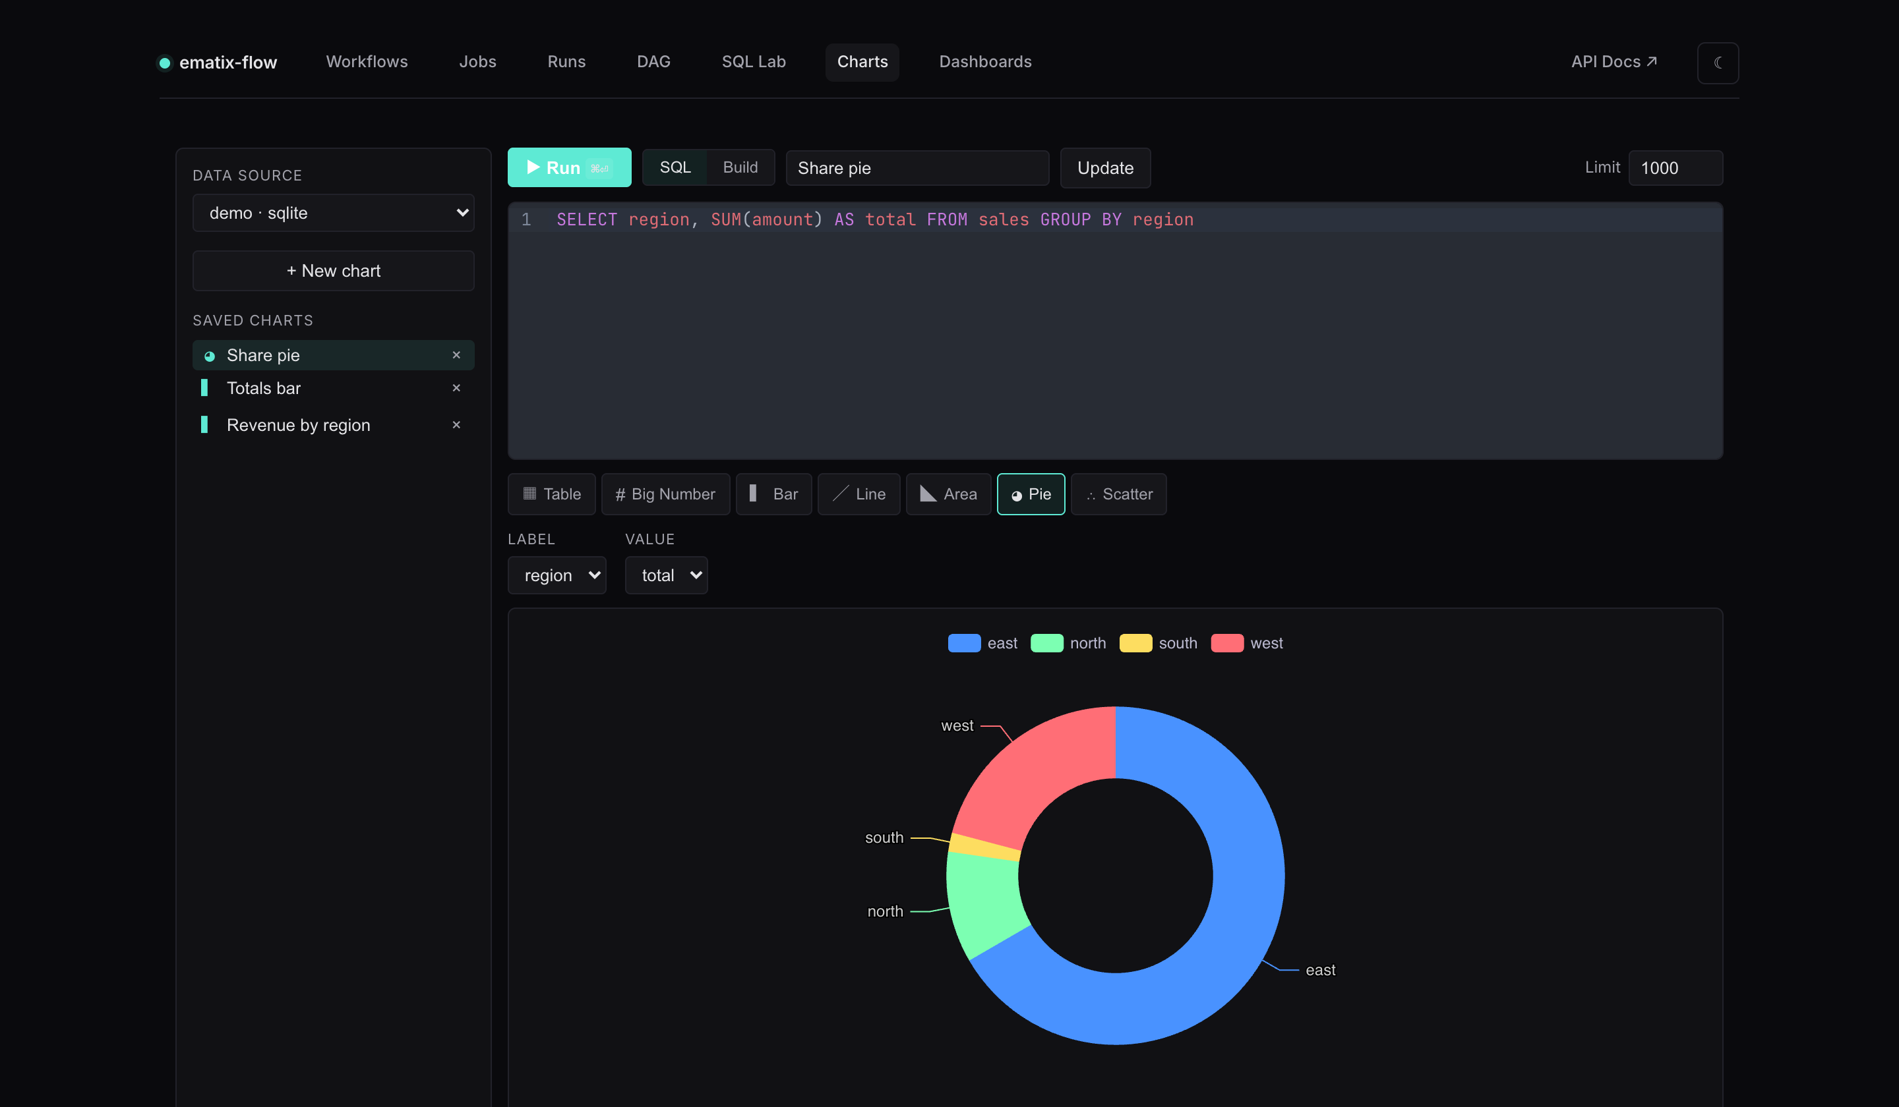
Task: Toggle the south legend swatch
Action: (x=1135, y=643)
